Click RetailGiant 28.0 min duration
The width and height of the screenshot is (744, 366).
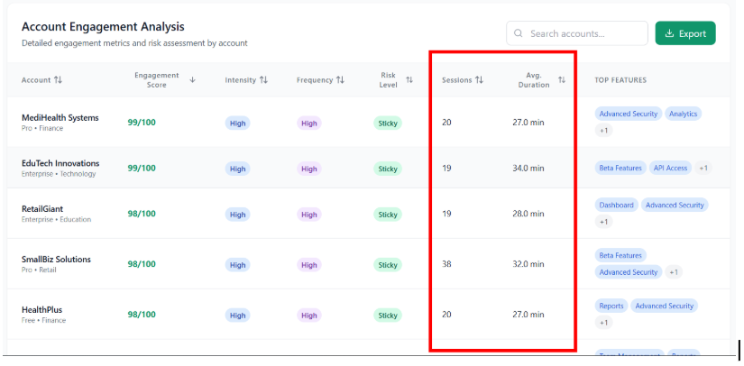pyautogui.click(x=528, y=214)
